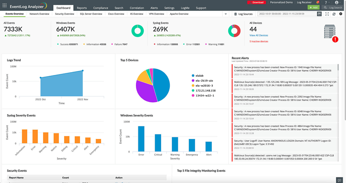This screenshot has width=346, height=183.
Task: Open the chat icon at bottom right
Action: 339,180
